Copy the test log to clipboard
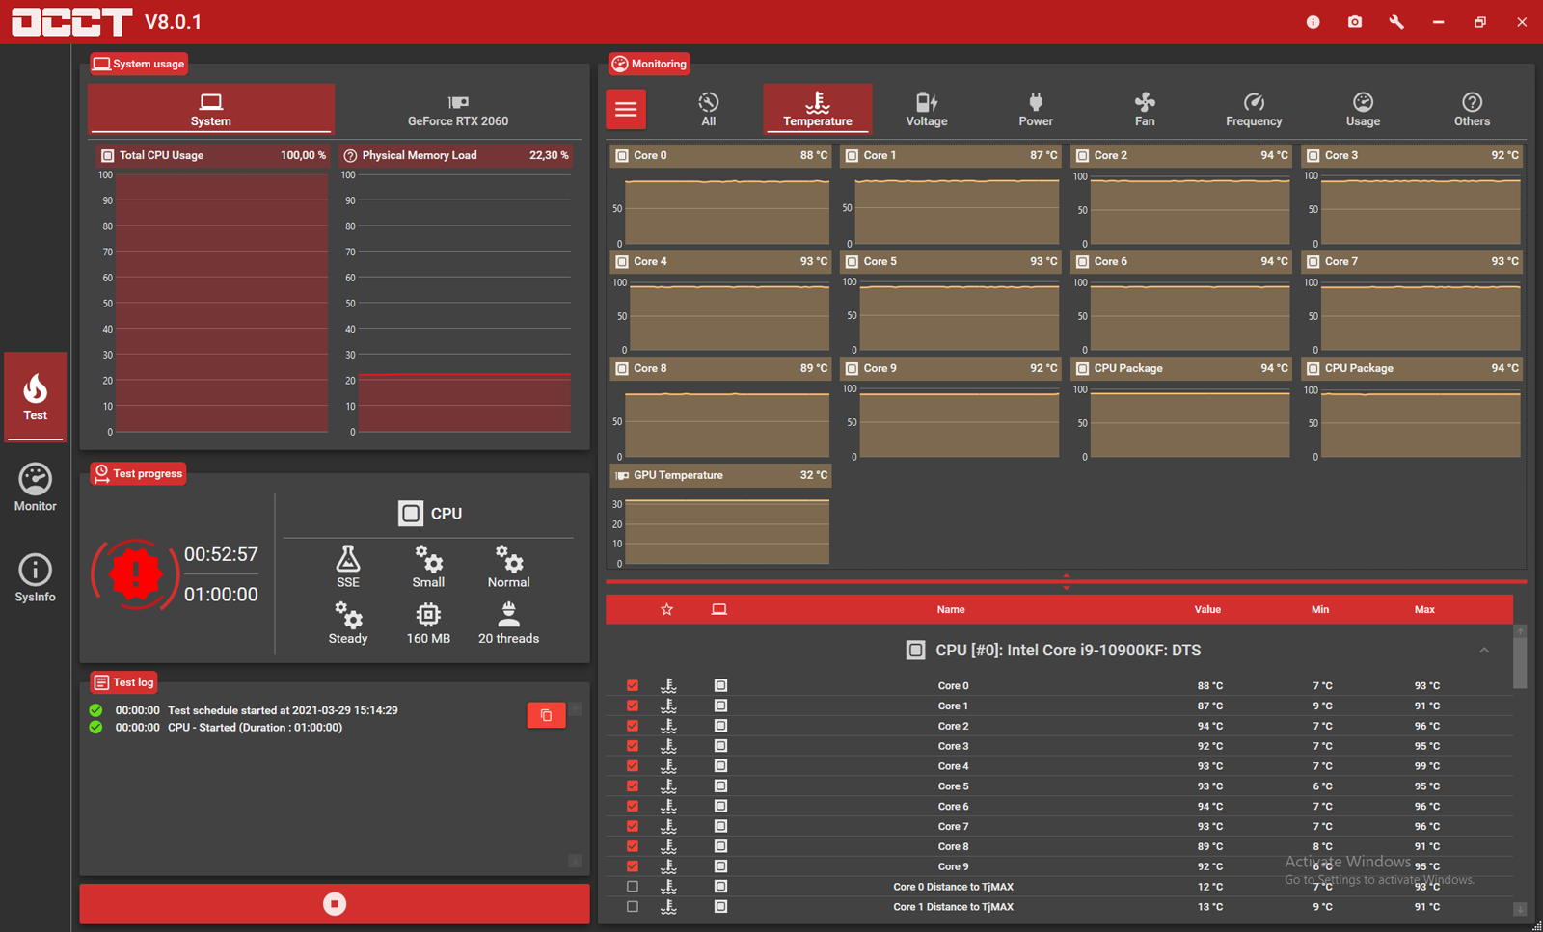This screenshot has height=932, width=1543. pos(546,715)
